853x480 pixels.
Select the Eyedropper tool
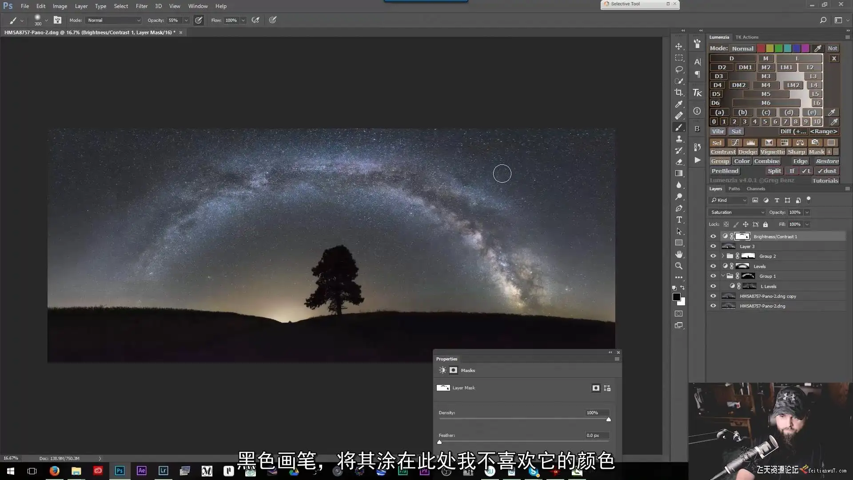[x=679, y=104]
